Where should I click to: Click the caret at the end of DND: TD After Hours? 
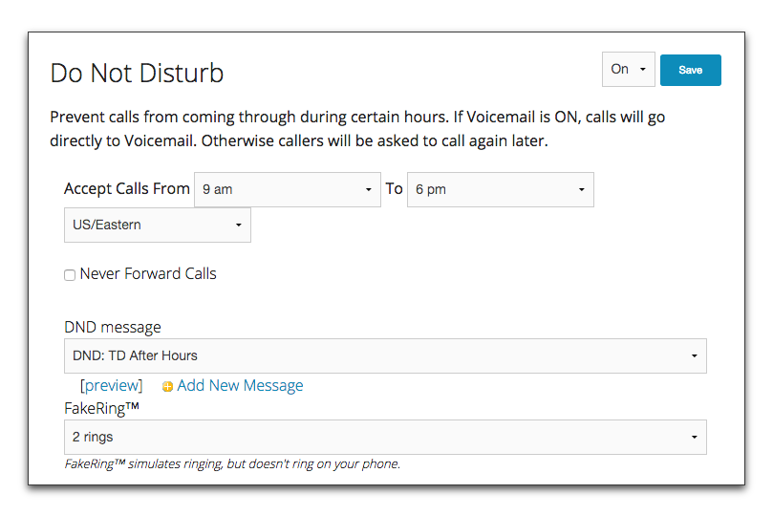(x=694, y=355)
